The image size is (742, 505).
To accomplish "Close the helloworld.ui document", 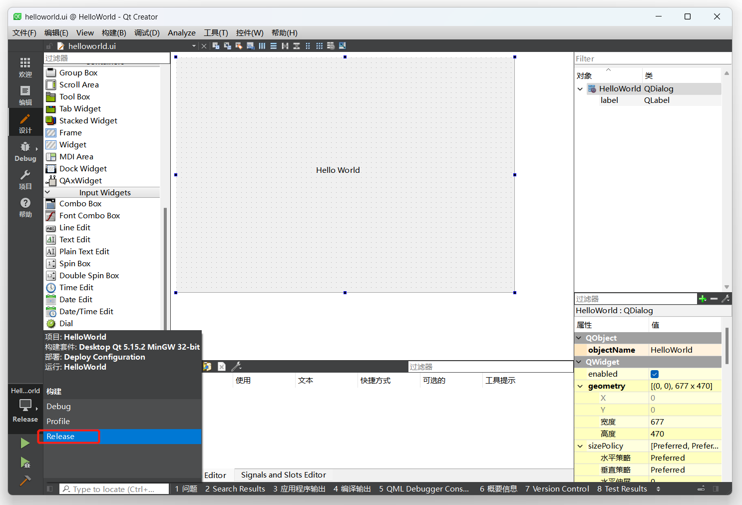I will 204,46.
